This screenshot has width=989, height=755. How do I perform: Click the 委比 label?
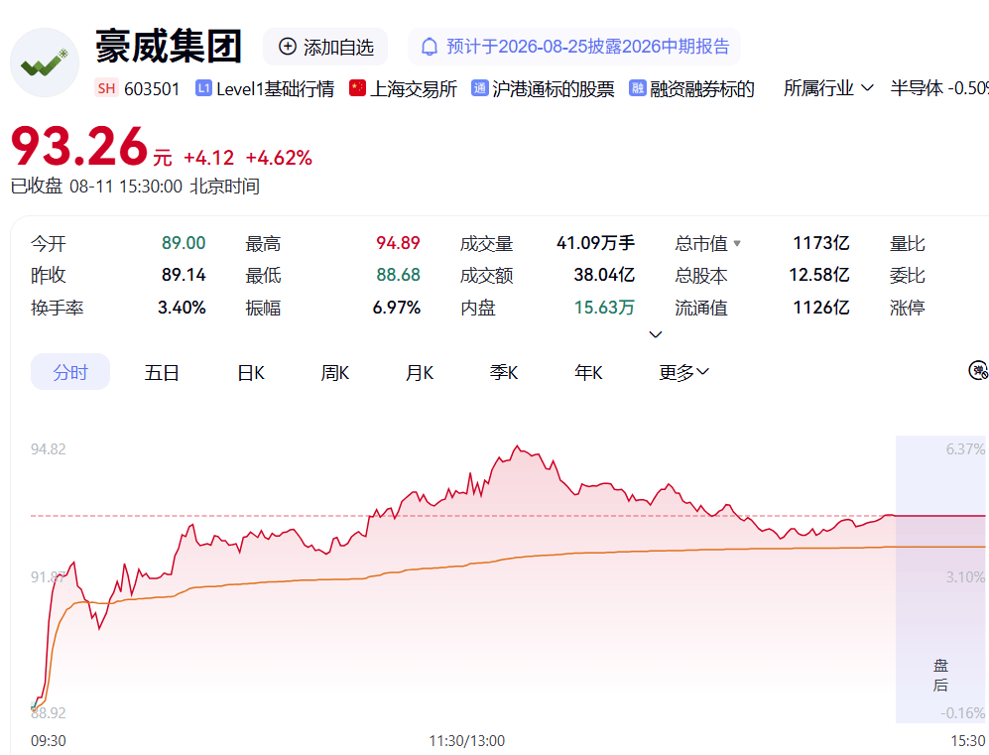tap(907, 276)
